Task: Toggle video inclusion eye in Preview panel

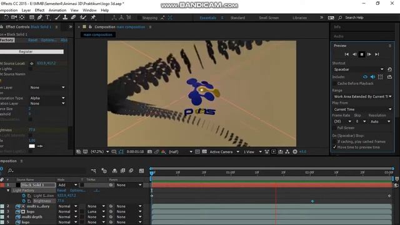Action: pyautogui.click(x=365, y=77)
